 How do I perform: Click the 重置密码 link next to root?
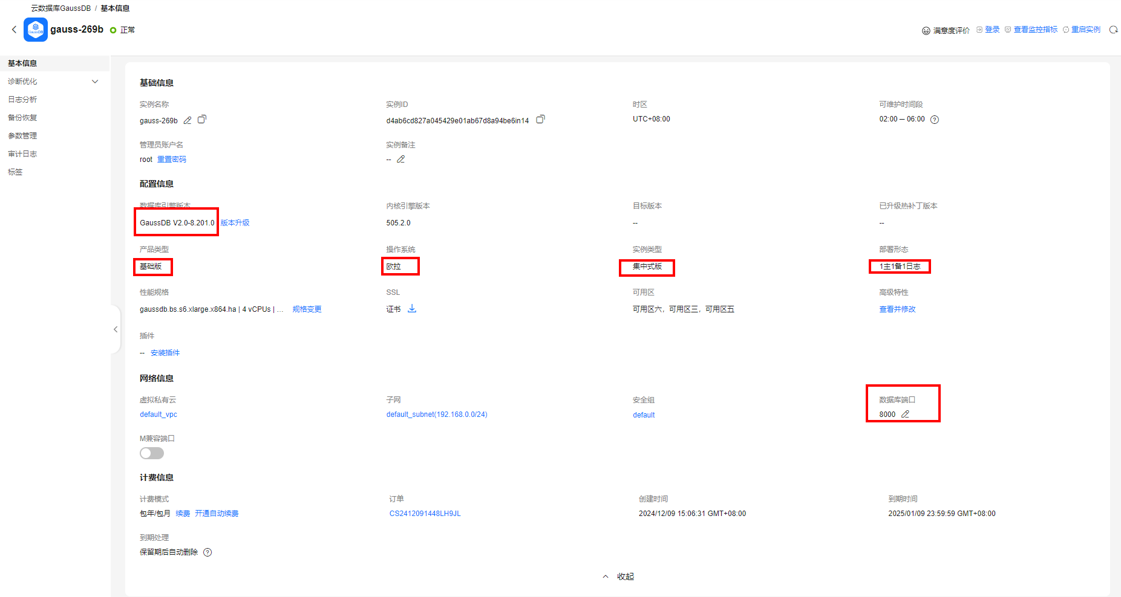coord(172,160)
